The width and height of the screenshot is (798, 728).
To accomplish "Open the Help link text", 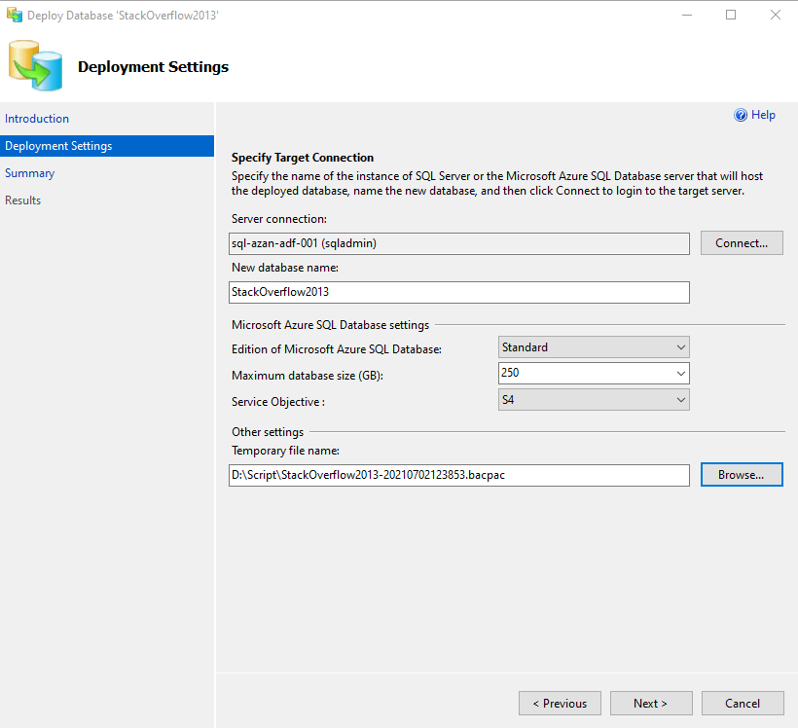I will [763, 115].
